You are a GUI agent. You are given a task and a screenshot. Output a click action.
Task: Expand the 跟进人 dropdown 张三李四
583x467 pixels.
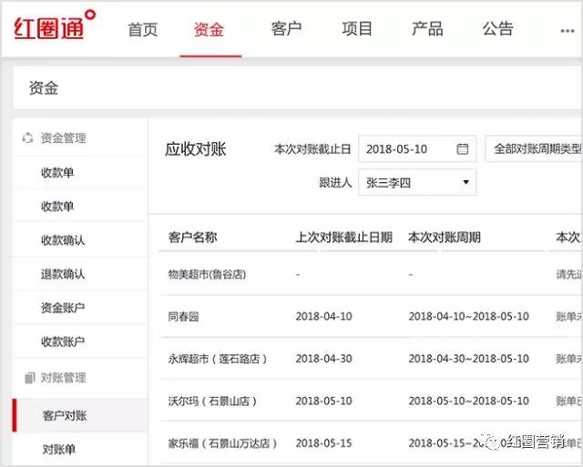click(416, 182)
